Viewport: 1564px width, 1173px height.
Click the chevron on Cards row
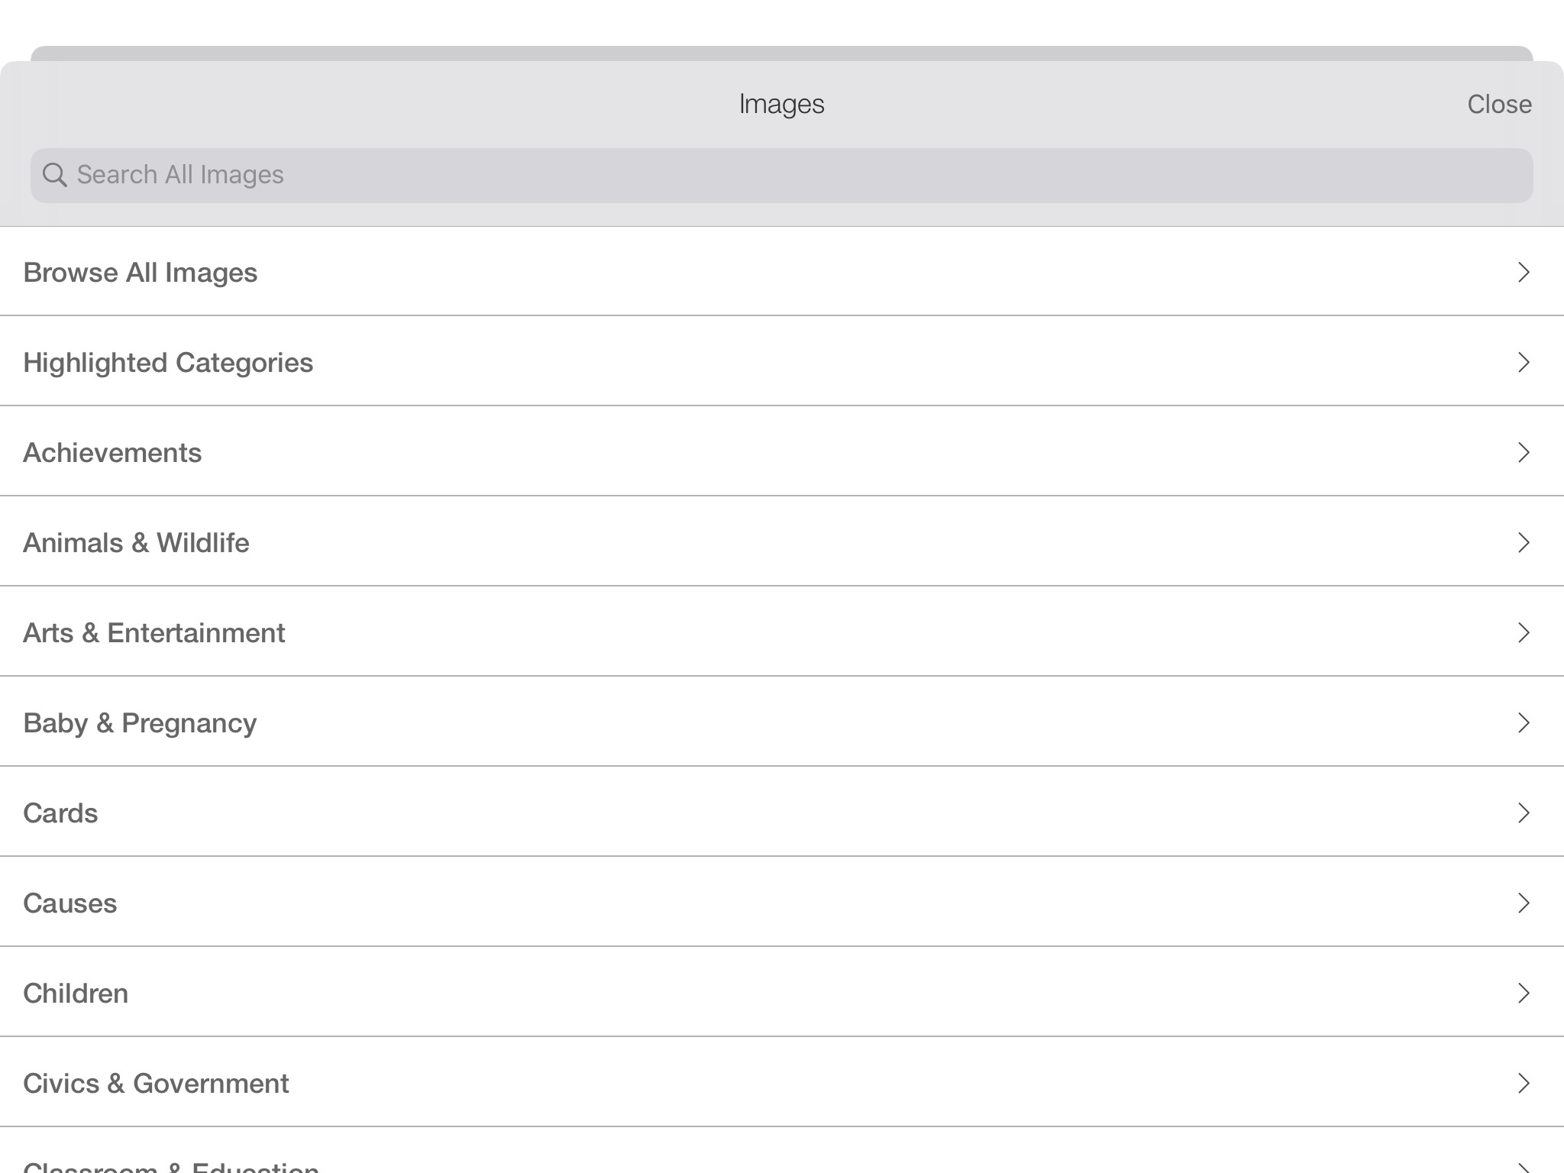1524,813
